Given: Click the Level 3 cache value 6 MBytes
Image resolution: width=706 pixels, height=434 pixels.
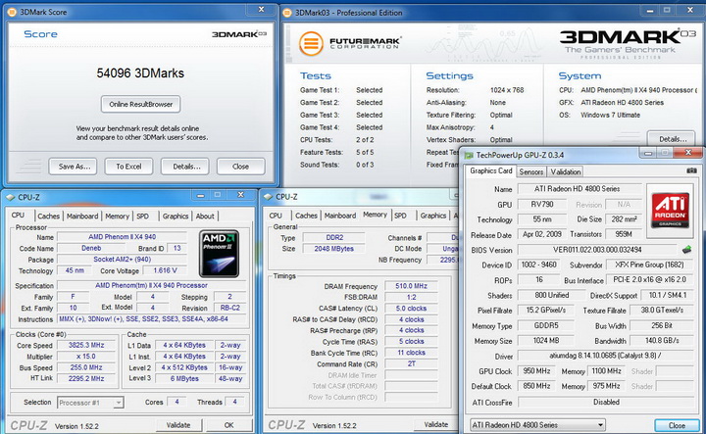Looking at the screenshot, I should click(x=184, y=379).
